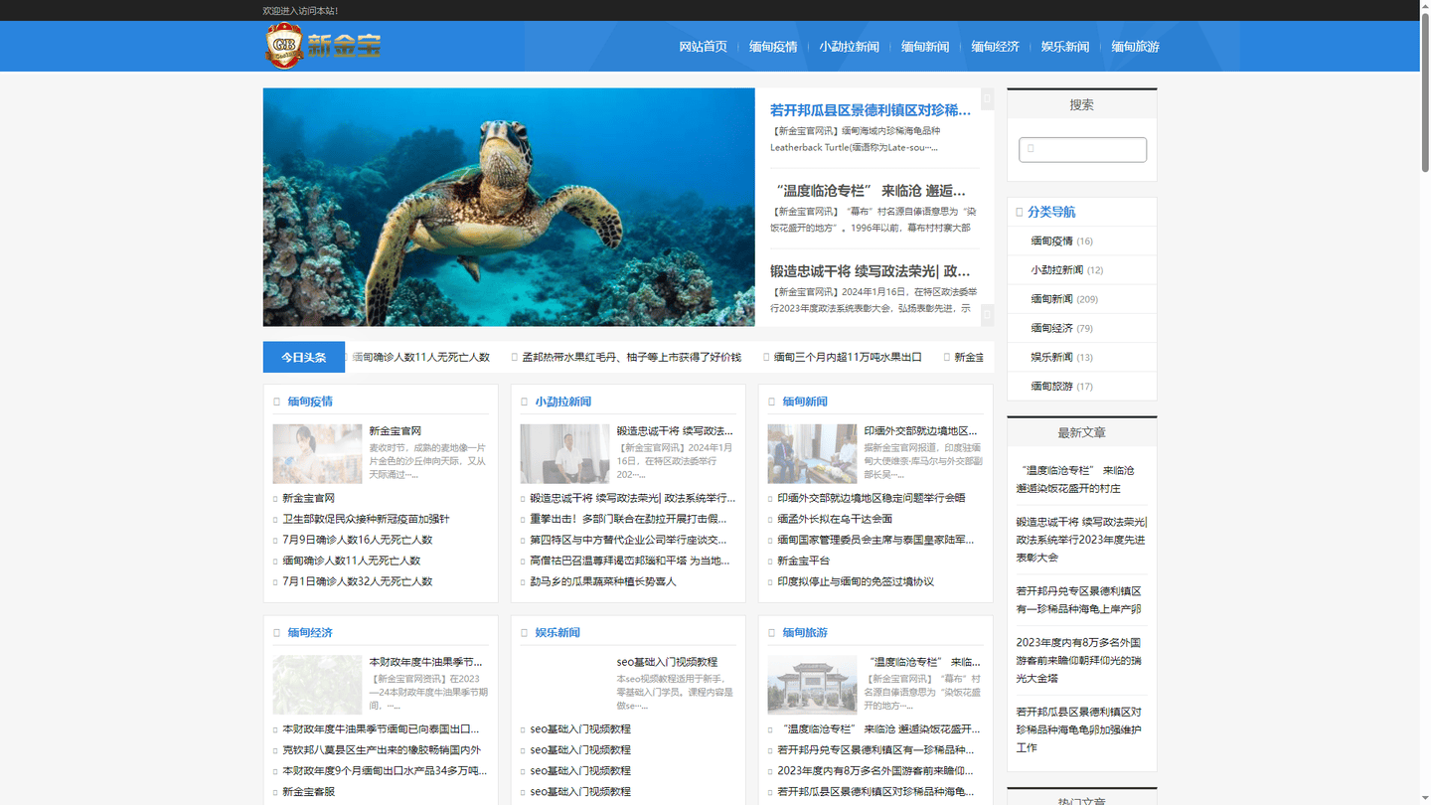Viewport: 1431px width, 805px height.
Task: Open slider headline 锻造忠诚干将 续写政法荣光| 政…
Action: [x=871, y=271]
